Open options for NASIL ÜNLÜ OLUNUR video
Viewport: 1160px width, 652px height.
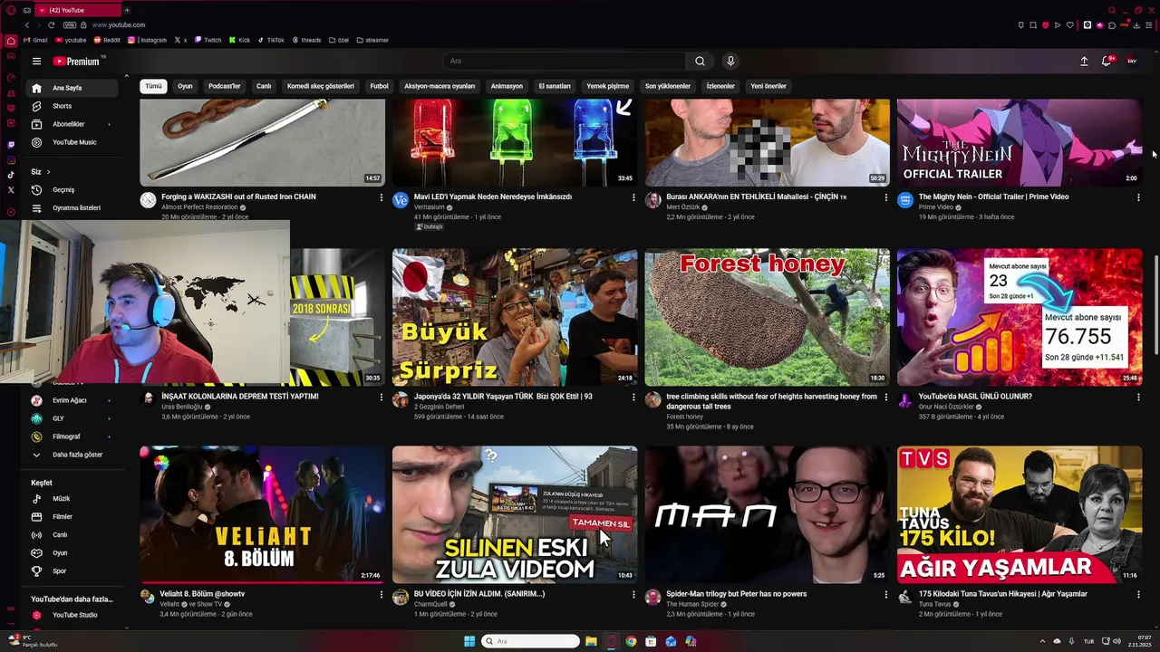pyautogui.click(x=1138, y=398)
